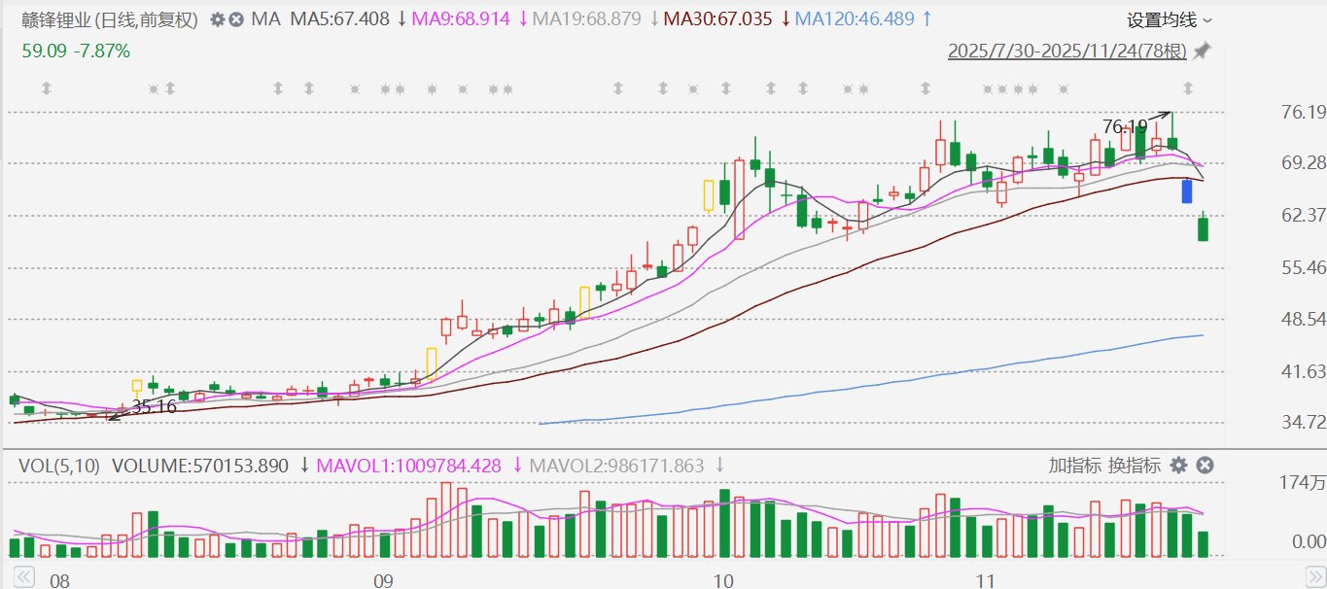
Task: Click the leftmost event marker icon above the chart
Action: click(45, 89)
